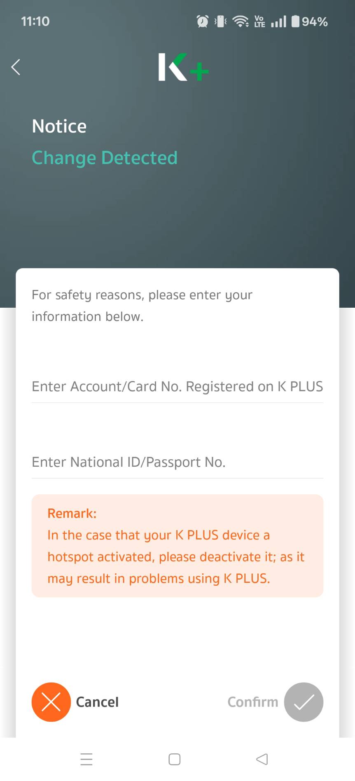Tap the Wi-Fi status icon

pyautogui.click(x=241, y=21)
